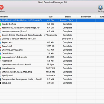Sort by the Size column header
The width and height of the screenshot is (104, 104).
click(51, 17)
